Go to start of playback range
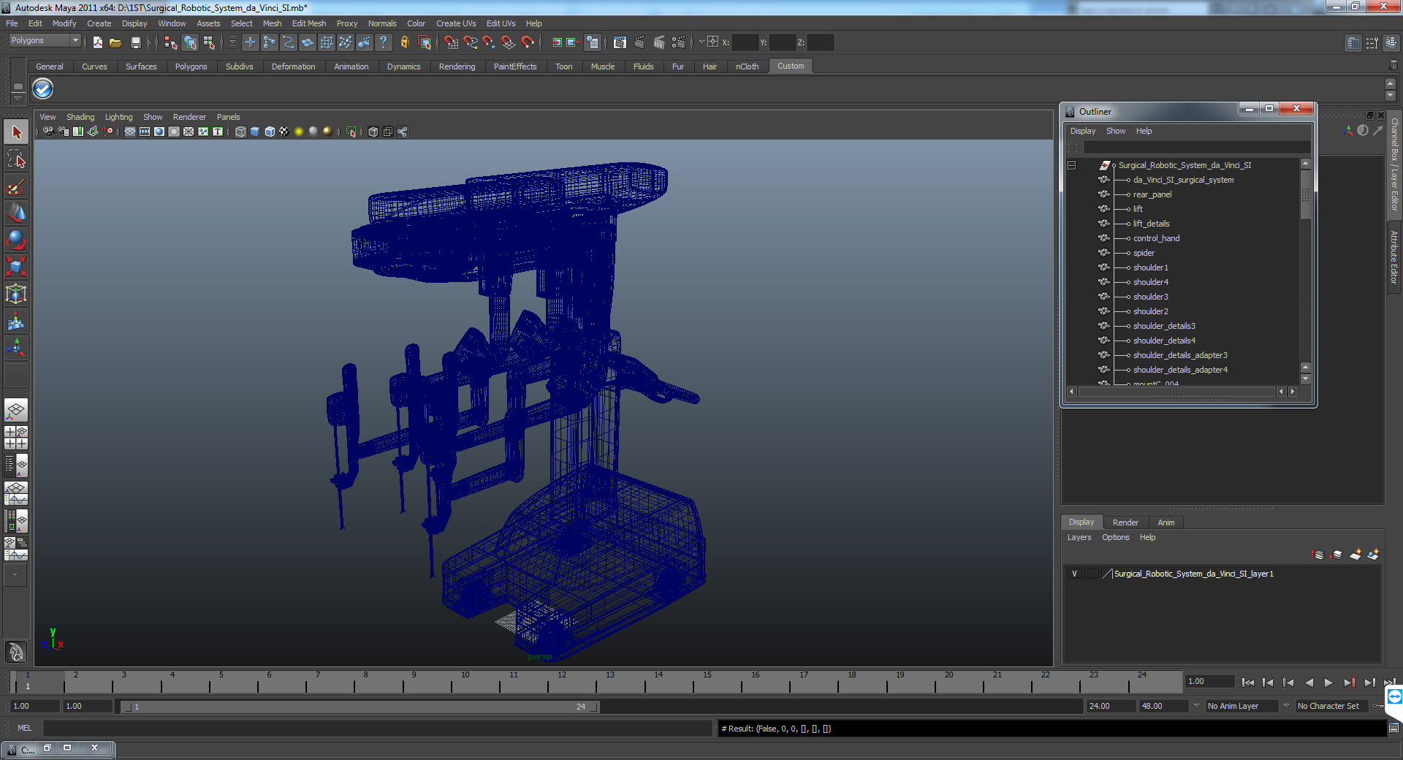1403x760 pixels. coord(1247,683)
